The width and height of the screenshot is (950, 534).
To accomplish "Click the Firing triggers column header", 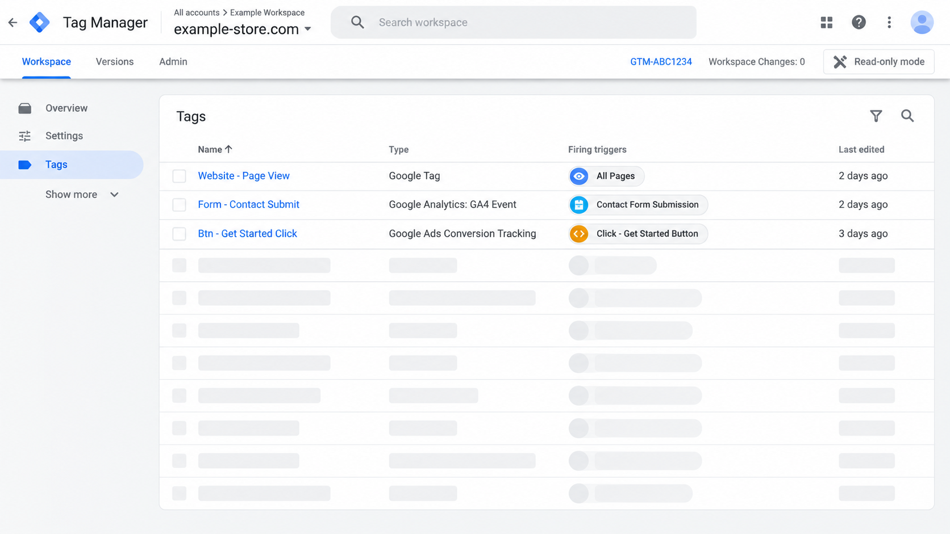I will (x=597, y=150).
